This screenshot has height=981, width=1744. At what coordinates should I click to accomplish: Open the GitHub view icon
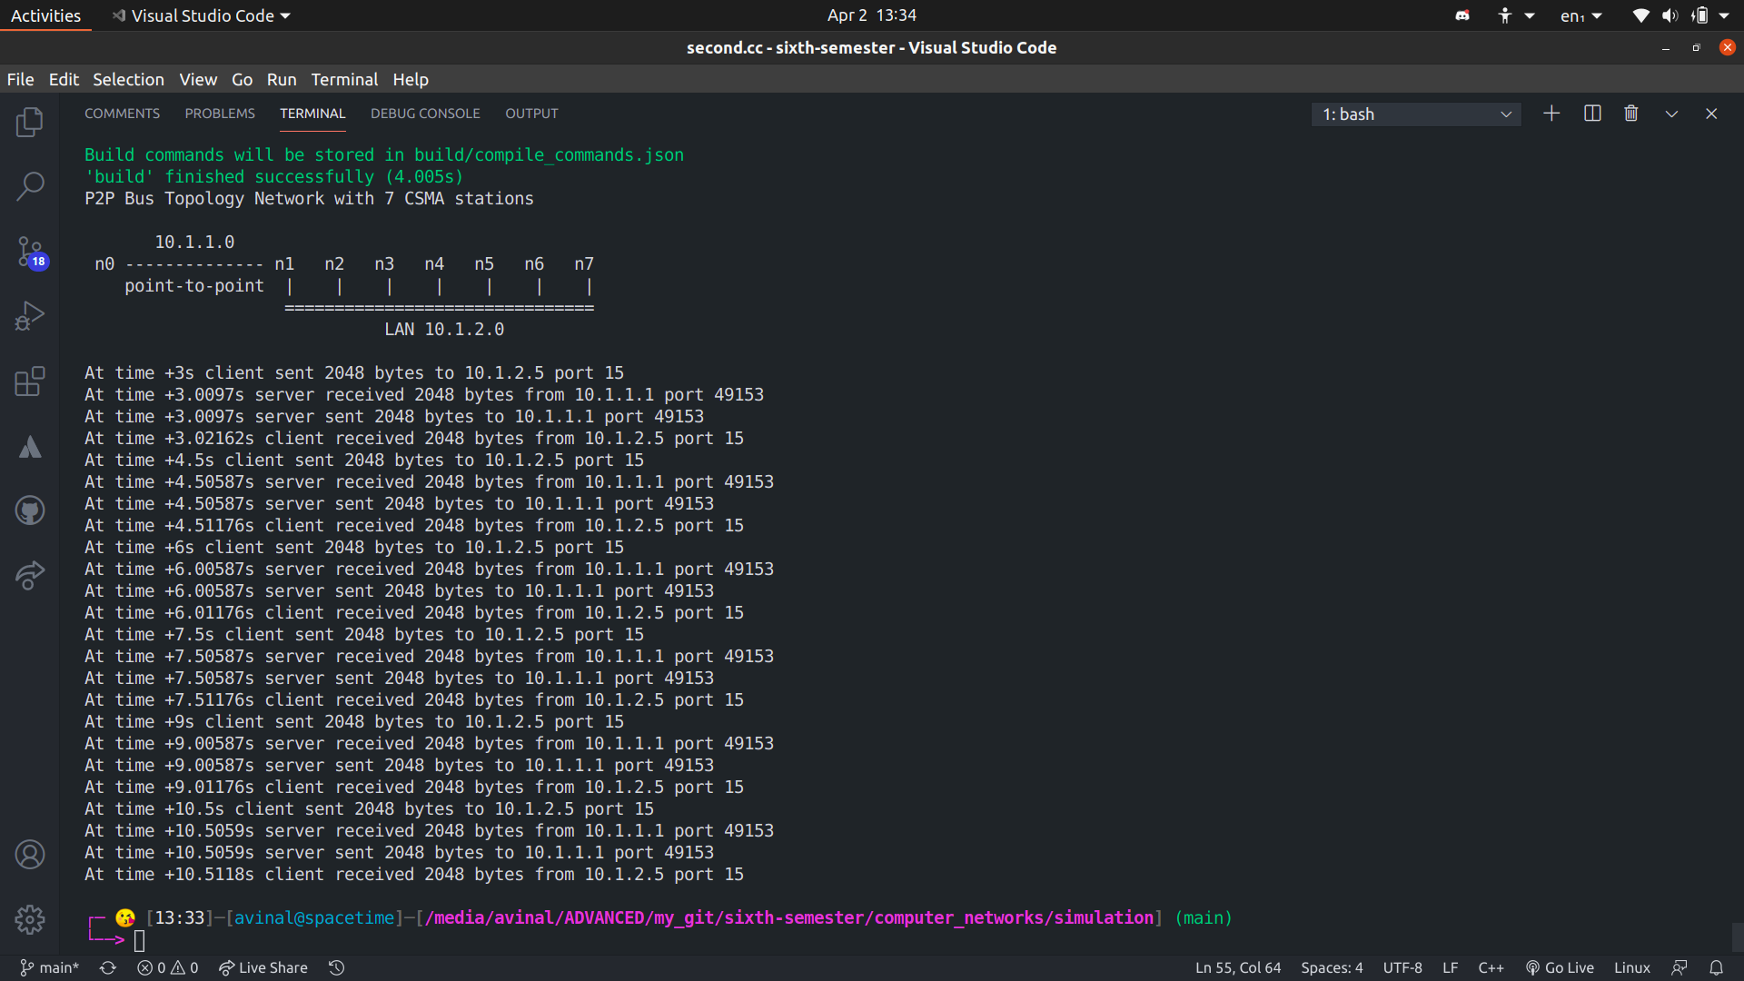point(30,510)
